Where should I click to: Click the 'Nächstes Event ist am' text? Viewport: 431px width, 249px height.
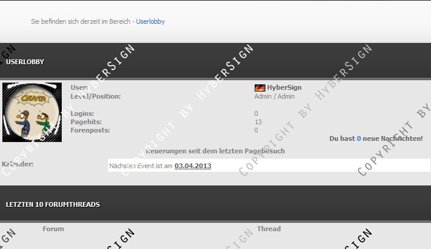pyautogui.click(x=141, y=166)
